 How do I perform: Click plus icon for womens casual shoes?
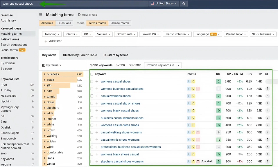point(97,81)
